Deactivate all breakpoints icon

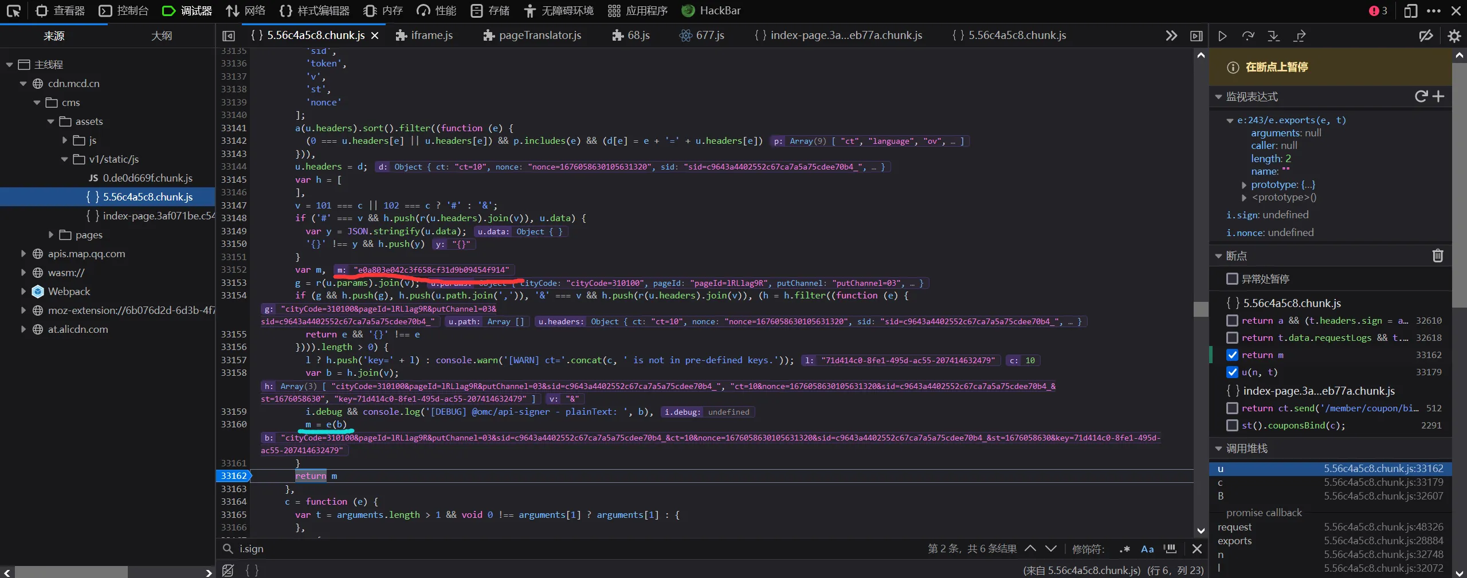pos(1426,36)
